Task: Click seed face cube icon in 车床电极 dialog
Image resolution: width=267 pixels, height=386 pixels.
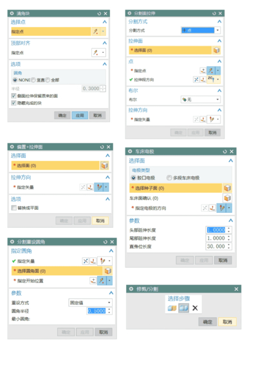Action: (227, 188)
